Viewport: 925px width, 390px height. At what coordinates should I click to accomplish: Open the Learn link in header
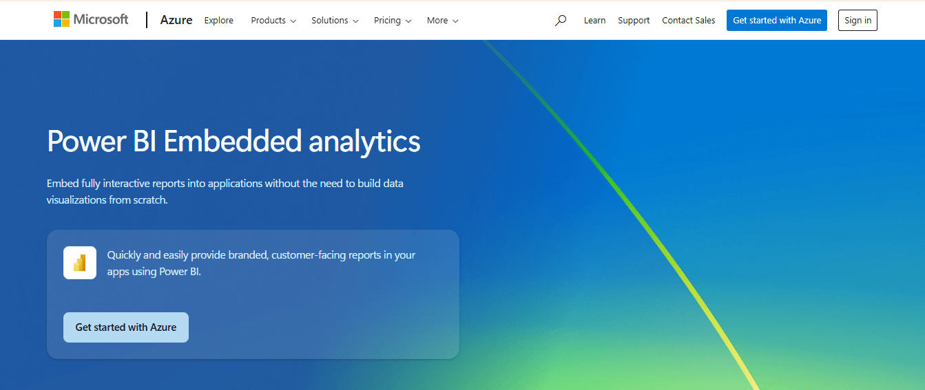594,21
